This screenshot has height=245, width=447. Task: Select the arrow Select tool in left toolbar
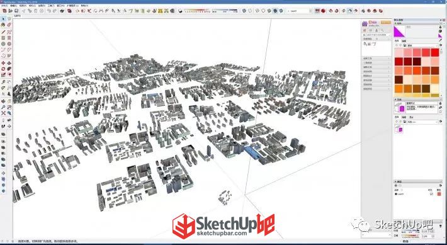(x=3, y=19)
